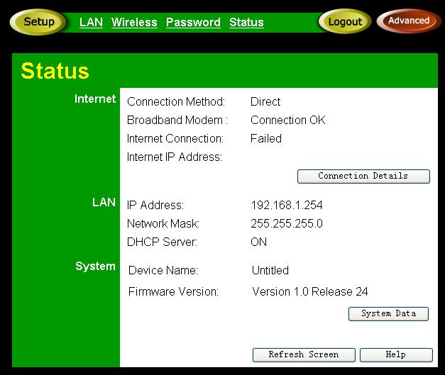This screenshot has height=375, width=445.
Task: Refresh the status screen
Action: pyautogui.click(x=304, y=354)
